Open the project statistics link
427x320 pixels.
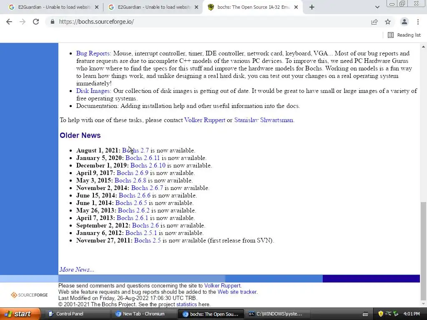tap(186, 305)
